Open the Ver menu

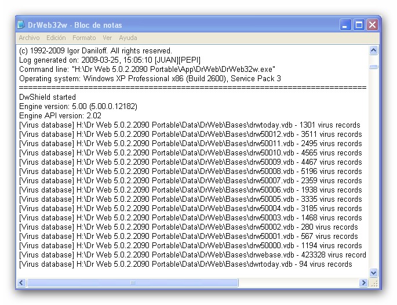pos(107,38)
